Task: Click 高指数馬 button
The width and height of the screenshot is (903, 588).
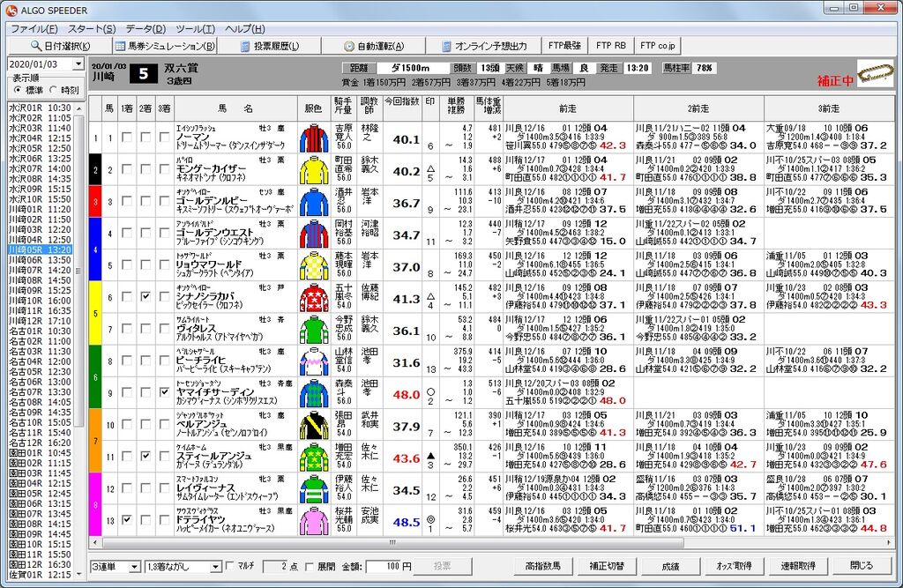Action: click(x=542, y=566)
